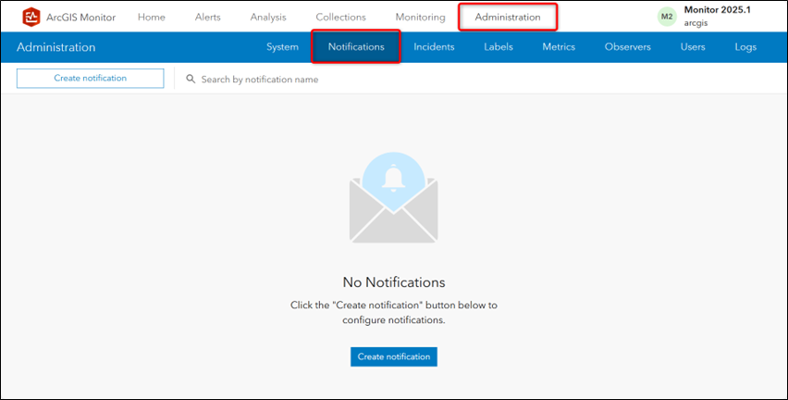788x400 pixels.
Task: Go to Alerts page
Action: (207, 17)
